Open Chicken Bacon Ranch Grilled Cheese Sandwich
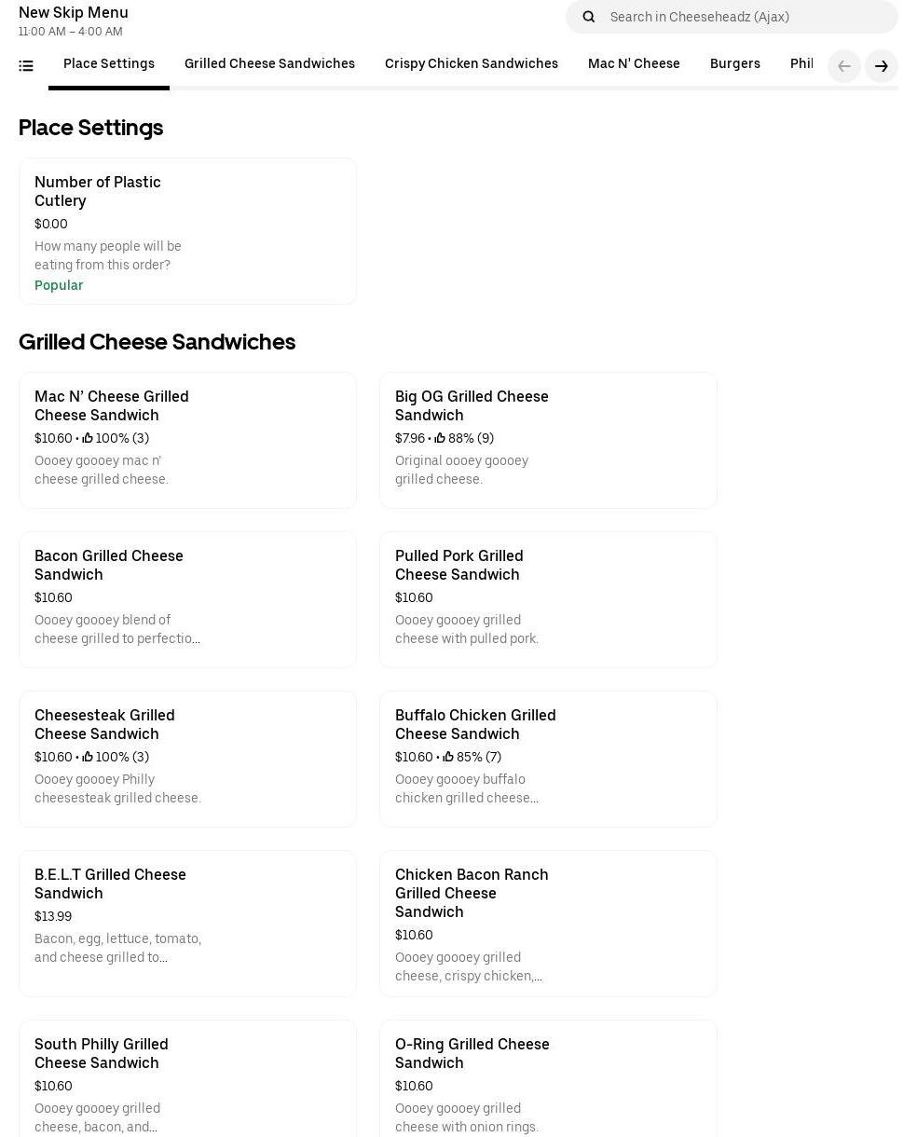The height and width of the screenshot is (1137, 917). [x=548, y=923]
